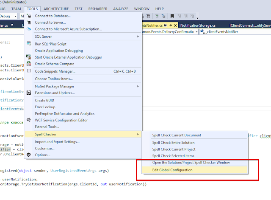Image resolution: width=271 pixels, height=200 pixels.
Task: Click the WCF Service Configuration Editor gear icon
Action: 29,120
